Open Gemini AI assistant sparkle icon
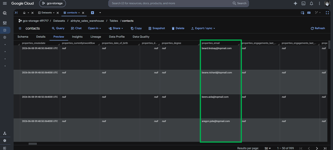The image size is (333, 150). pyautogui.click(x=295, y=3)
